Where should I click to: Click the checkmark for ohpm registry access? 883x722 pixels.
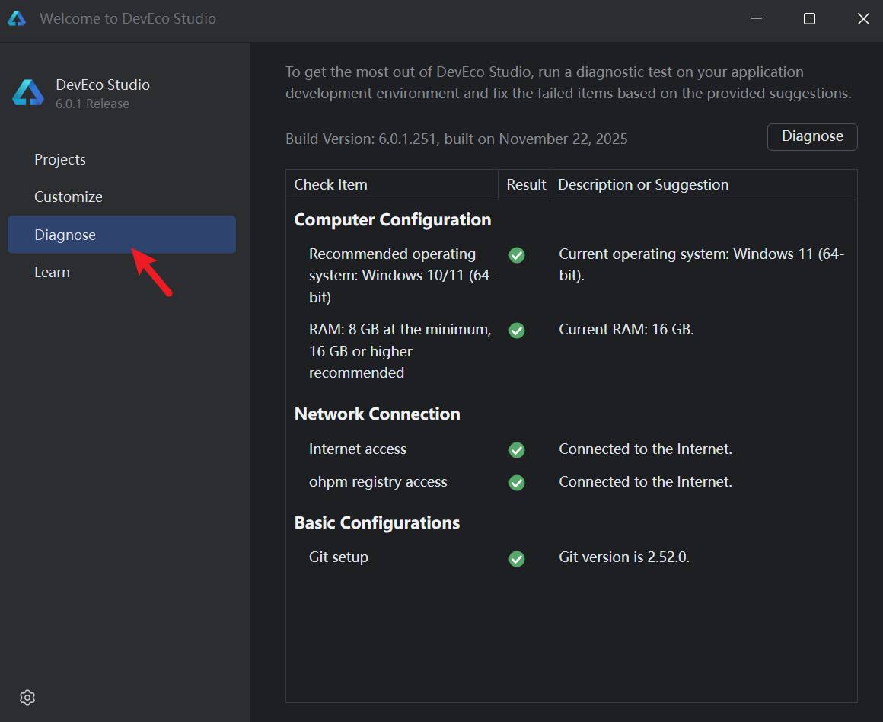tap(516, 482)
